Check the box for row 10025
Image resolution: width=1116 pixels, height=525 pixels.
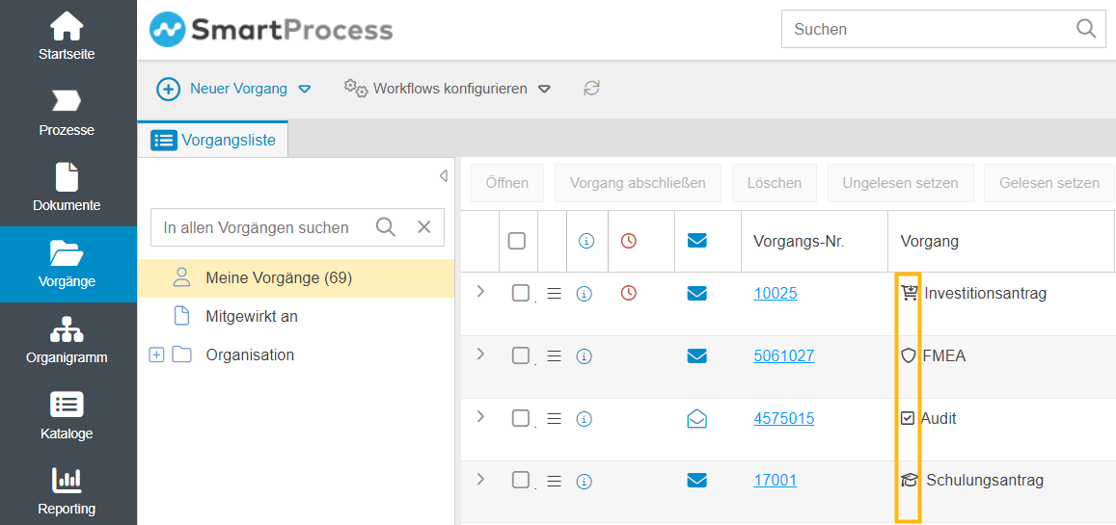pyautogui.click(x=521, y=294)
